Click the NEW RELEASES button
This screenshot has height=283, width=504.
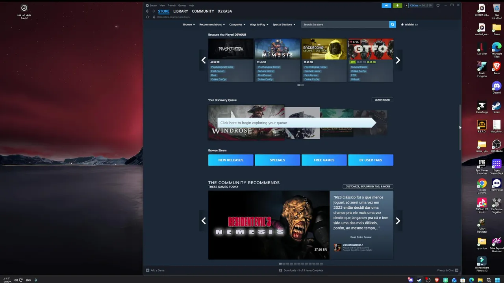pyautogui.click(x=231, y=160)
